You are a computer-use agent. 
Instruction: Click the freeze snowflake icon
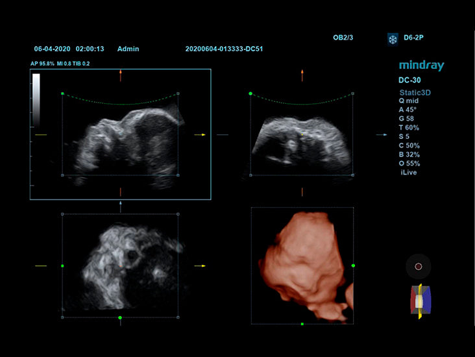point(393,40)
